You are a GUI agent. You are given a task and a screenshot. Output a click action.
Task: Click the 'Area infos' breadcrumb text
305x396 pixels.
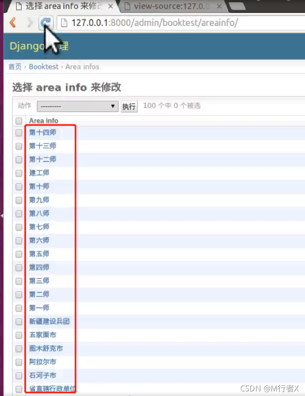tap(82, 67)
